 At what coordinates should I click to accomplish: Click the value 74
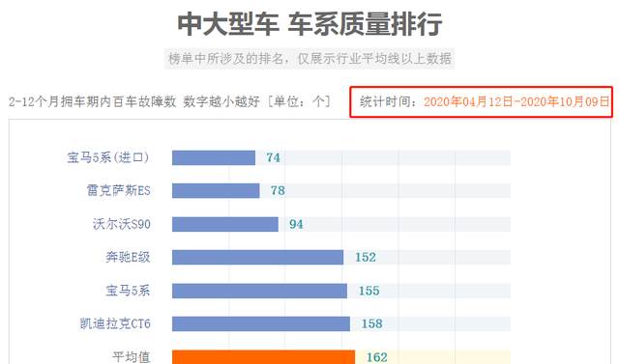coord(273,158)
